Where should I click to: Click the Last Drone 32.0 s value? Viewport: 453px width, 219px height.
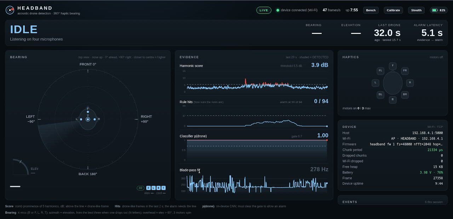[387, 33]
